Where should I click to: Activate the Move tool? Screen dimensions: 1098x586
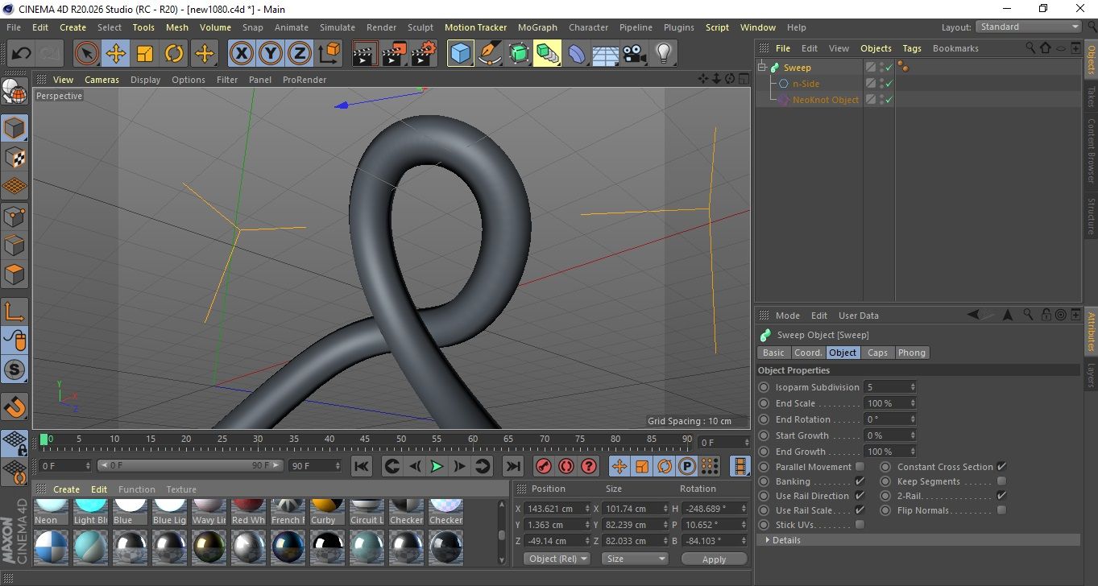(x=116, y=54)
